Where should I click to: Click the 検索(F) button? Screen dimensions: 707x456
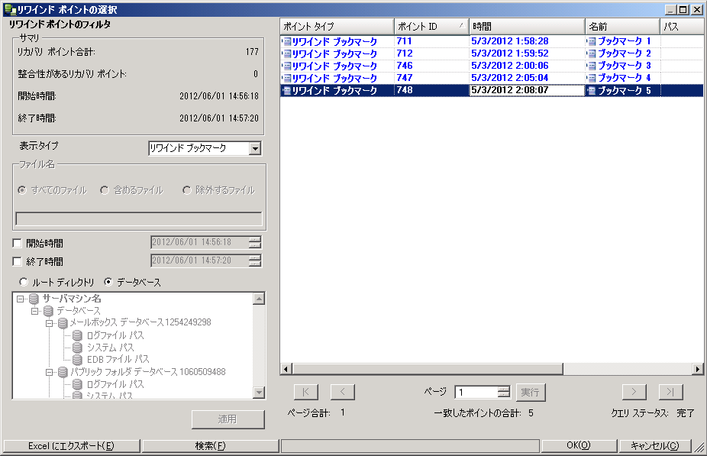coord(210,445)
